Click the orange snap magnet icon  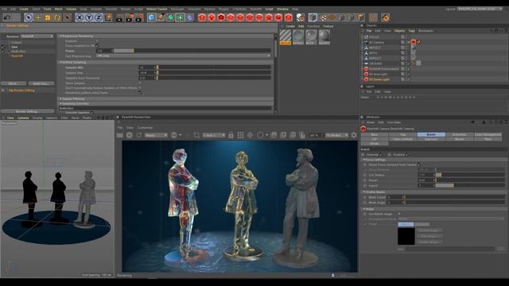tap(385, 17)
